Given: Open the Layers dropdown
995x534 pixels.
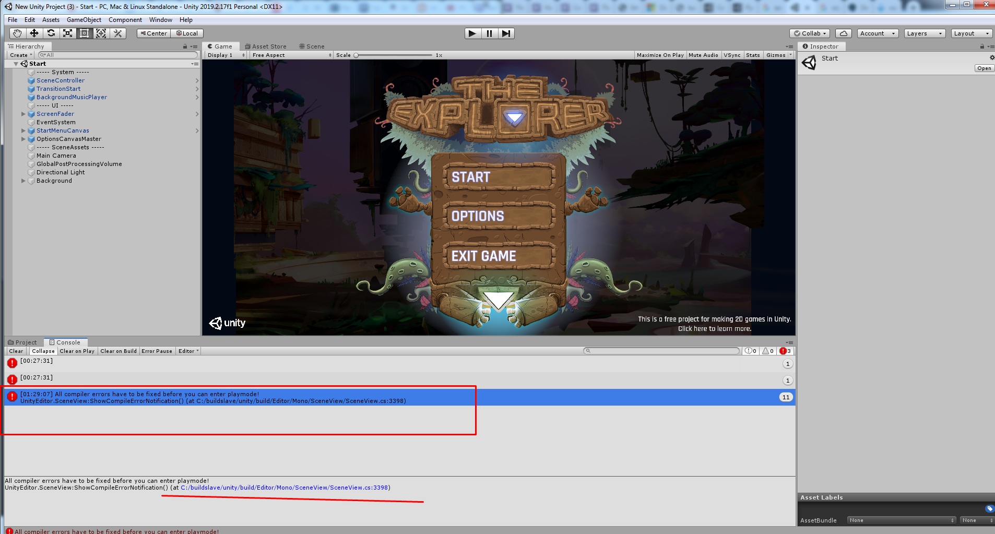Looking at the screenshot, I should click(x=925, y=33).
